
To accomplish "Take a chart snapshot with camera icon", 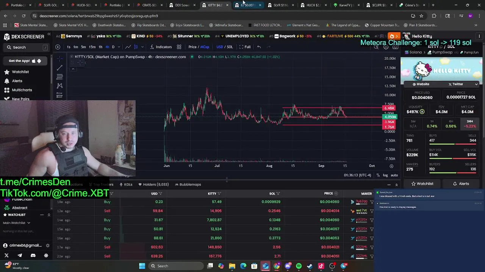I will (395, 47).
